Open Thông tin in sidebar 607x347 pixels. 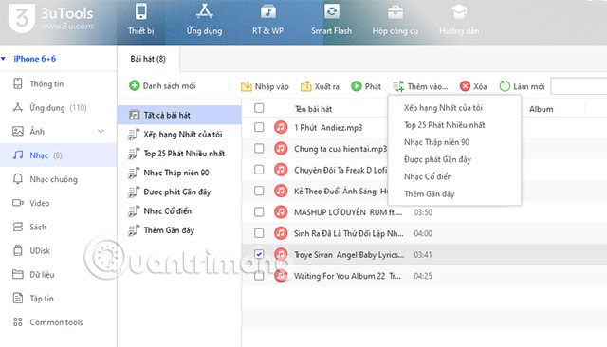click(58, 84)
